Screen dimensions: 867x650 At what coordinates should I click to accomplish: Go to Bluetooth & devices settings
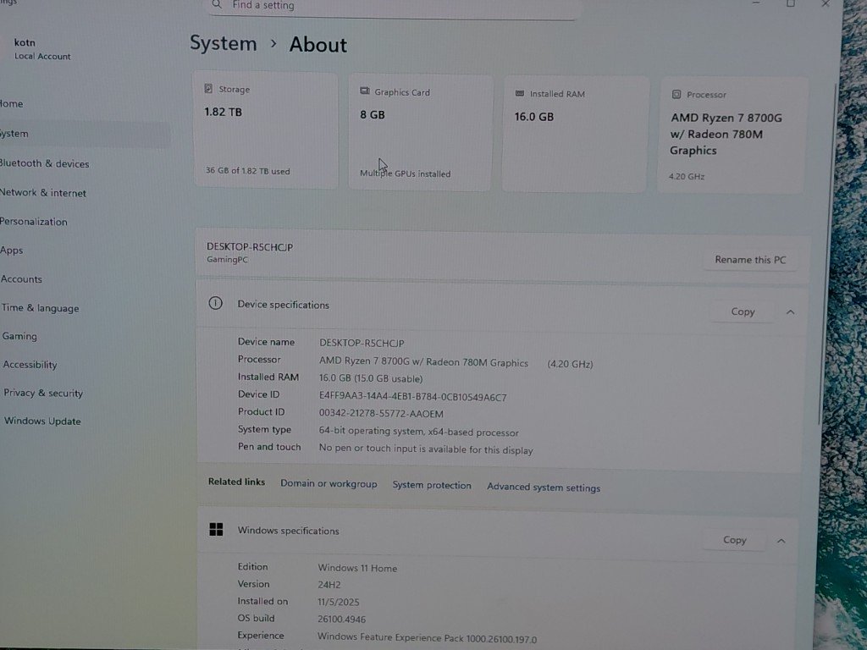point(44,163)
